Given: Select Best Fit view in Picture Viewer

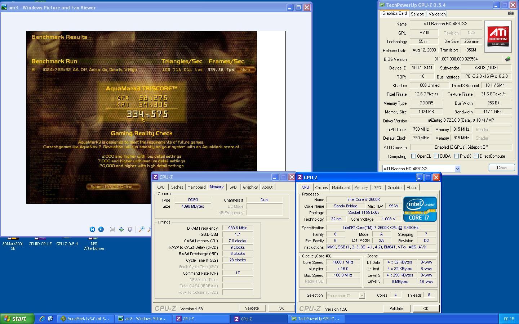Looking at the screenshot, I should 113,229.
